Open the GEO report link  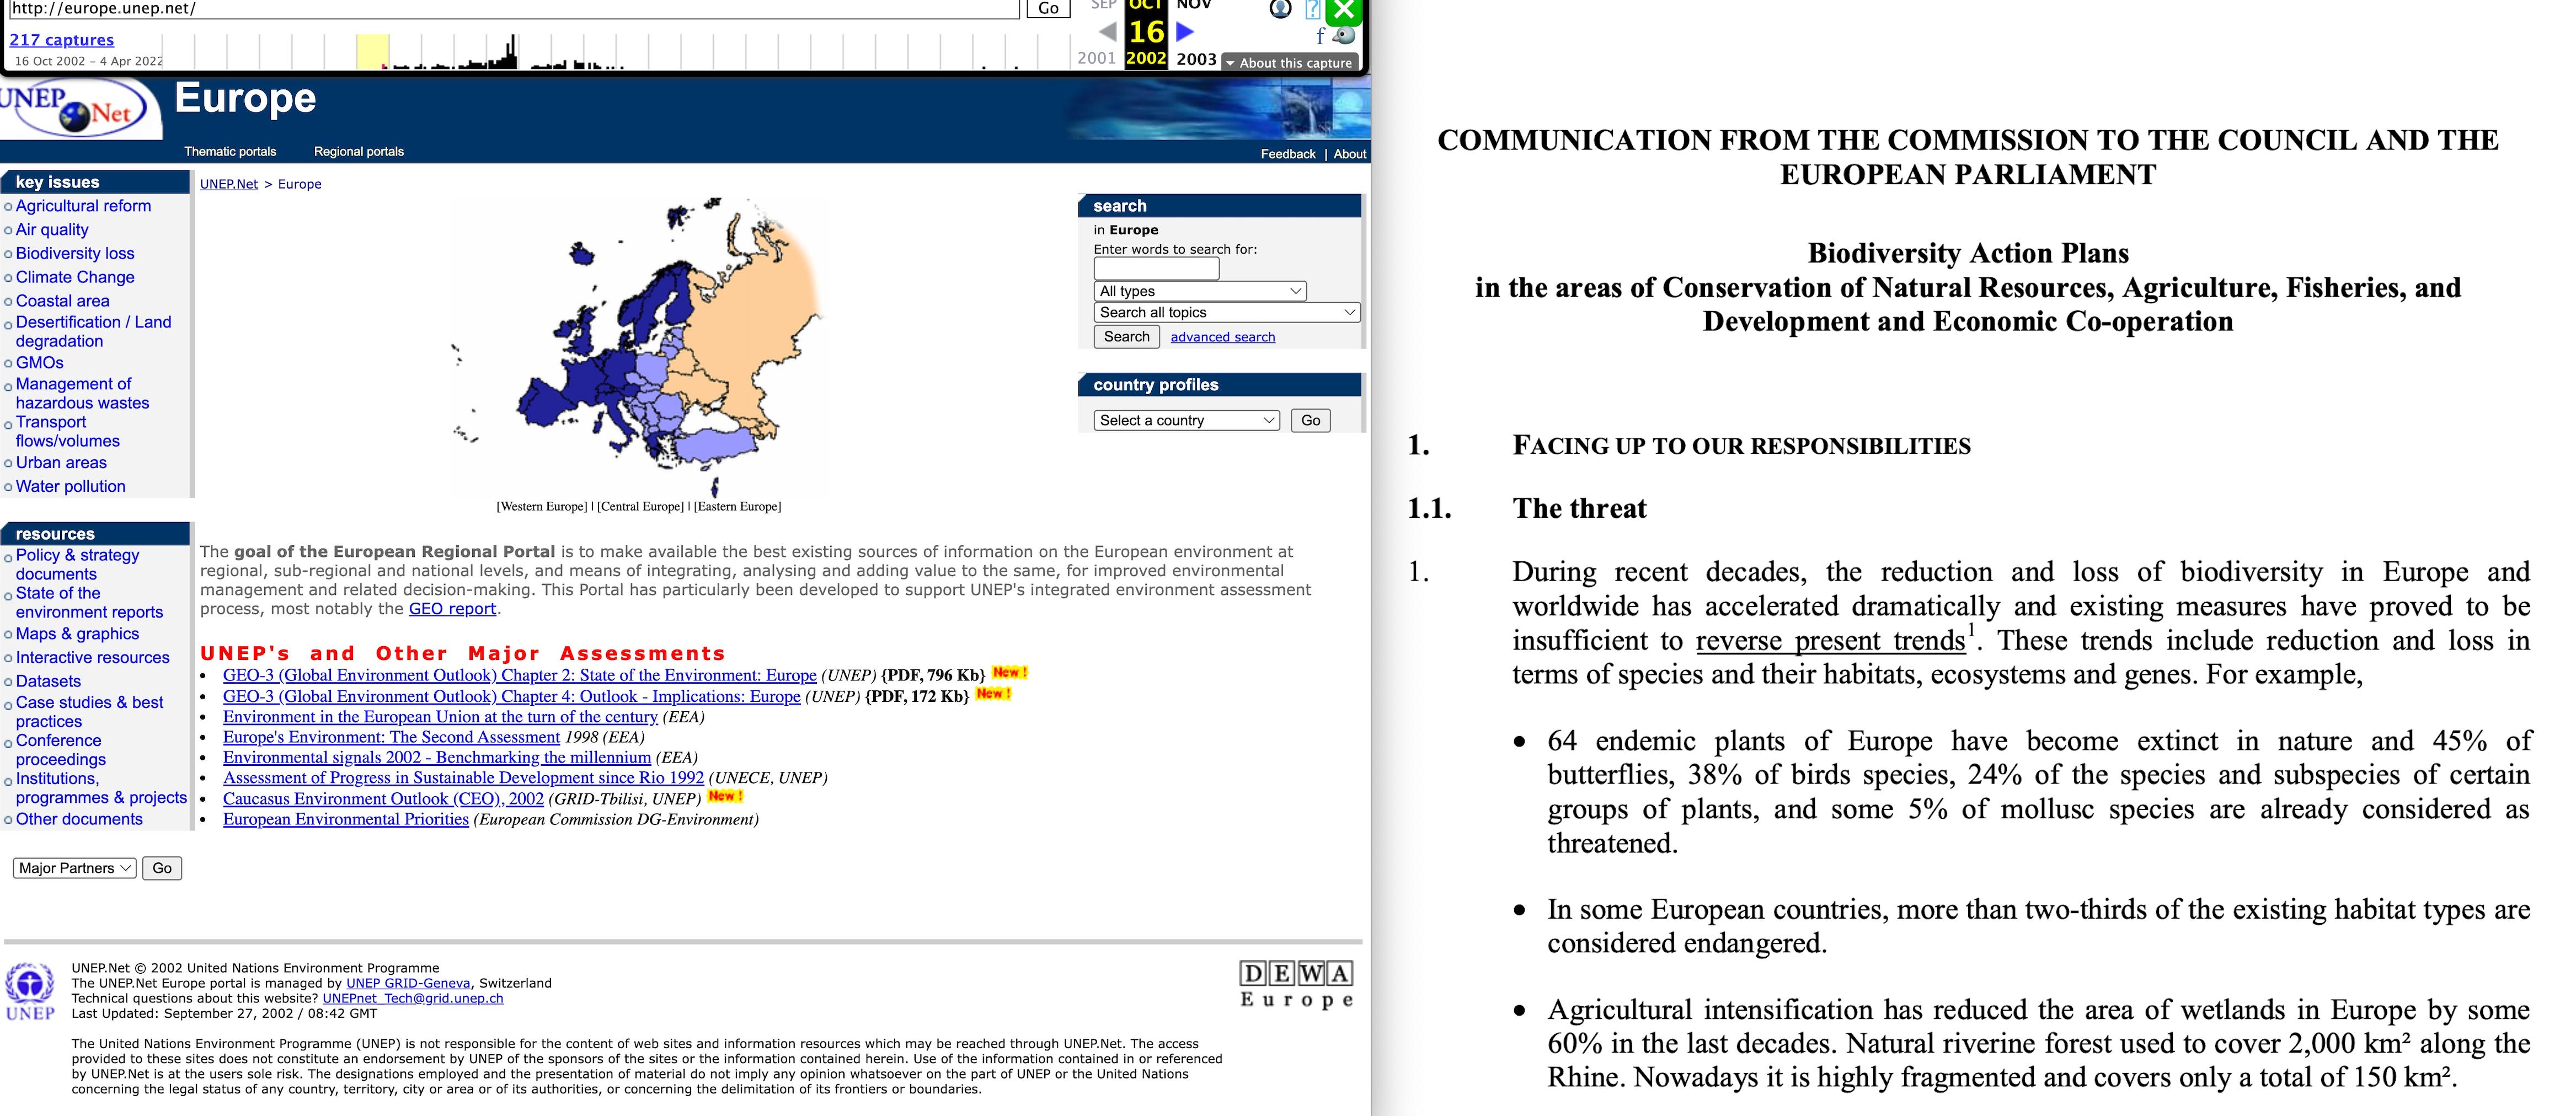[452, 609]
